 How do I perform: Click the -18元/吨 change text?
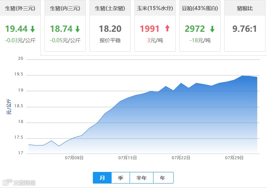200,40
